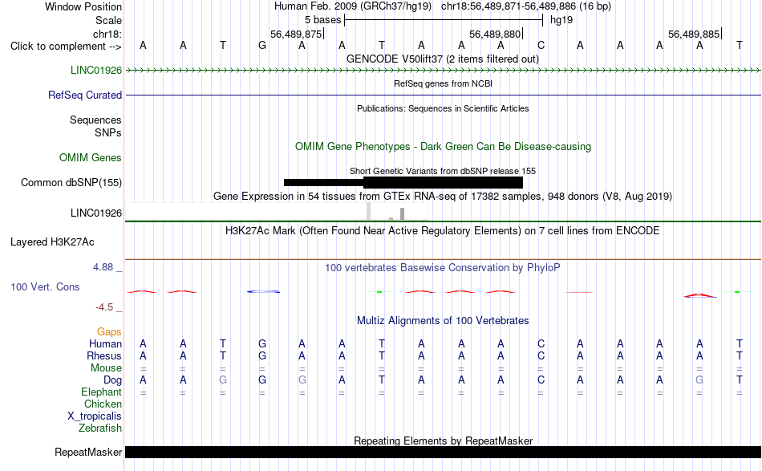Click the RefSeq Curated track label
762x471 pixels.
click(85, 95)
